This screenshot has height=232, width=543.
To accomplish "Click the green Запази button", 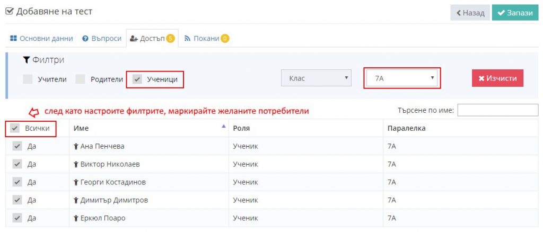I will tap(515, 13).
